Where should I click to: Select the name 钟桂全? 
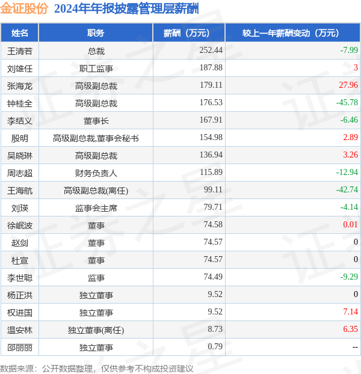(20, 103)
